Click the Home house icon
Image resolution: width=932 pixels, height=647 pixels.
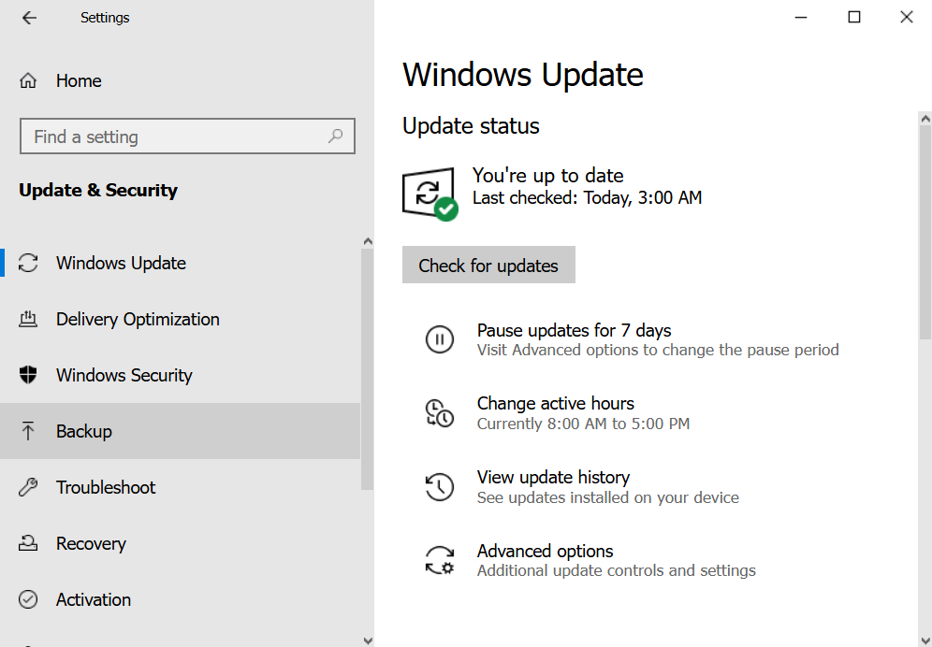[x=29, y=80]
